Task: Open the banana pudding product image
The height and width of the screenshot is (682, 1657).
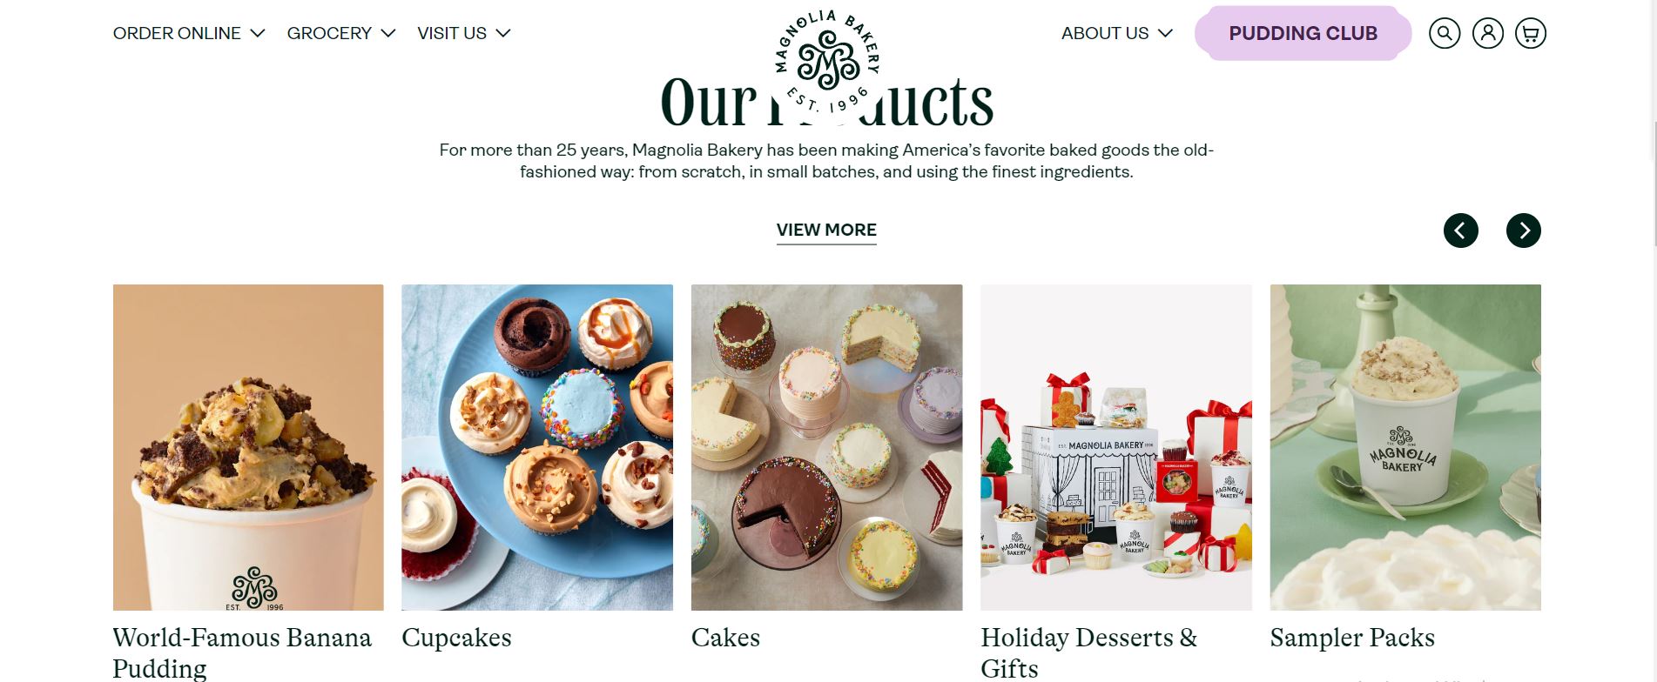Action: [x=248, y=447]
